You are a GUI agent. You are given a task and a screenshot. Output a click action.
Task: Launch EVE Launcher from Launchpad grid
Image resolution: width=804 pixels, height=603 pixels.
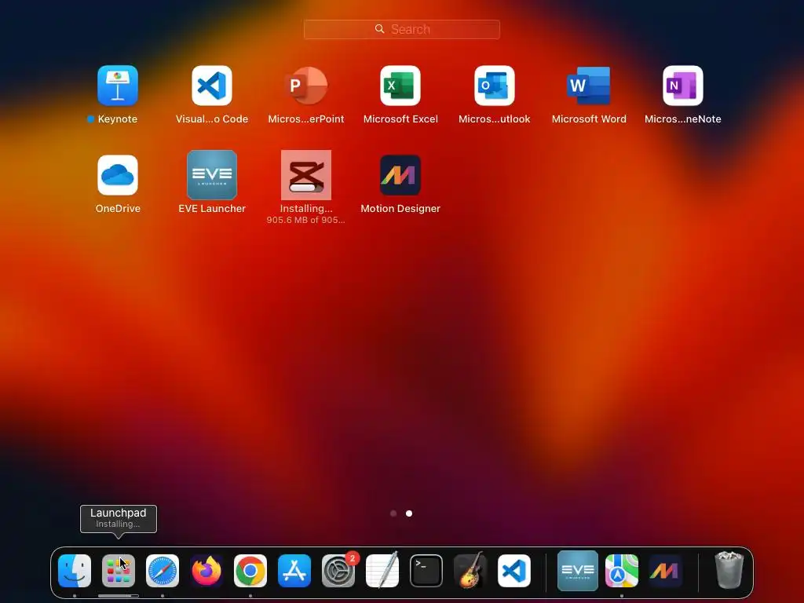point(212,175)
